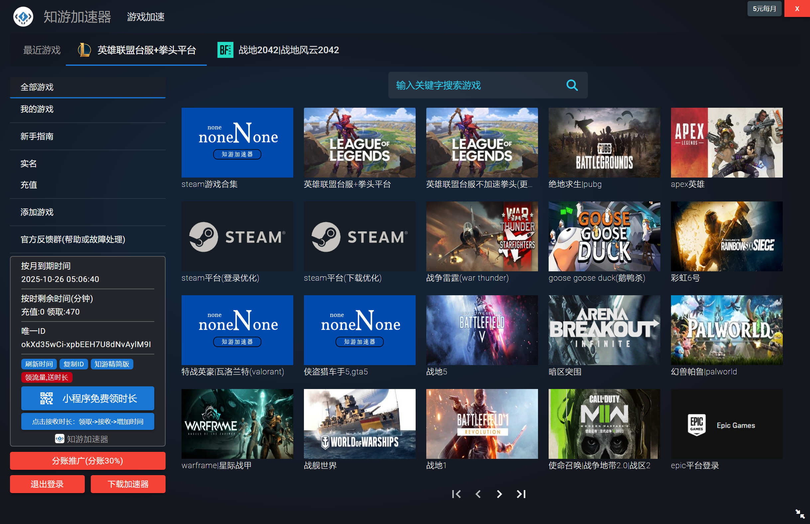The image size is (810, 524).
Task: Open 英雄联盟台服不加速拳头 game thumbnail
Action: pyautogui.click(x=482, y=142)
